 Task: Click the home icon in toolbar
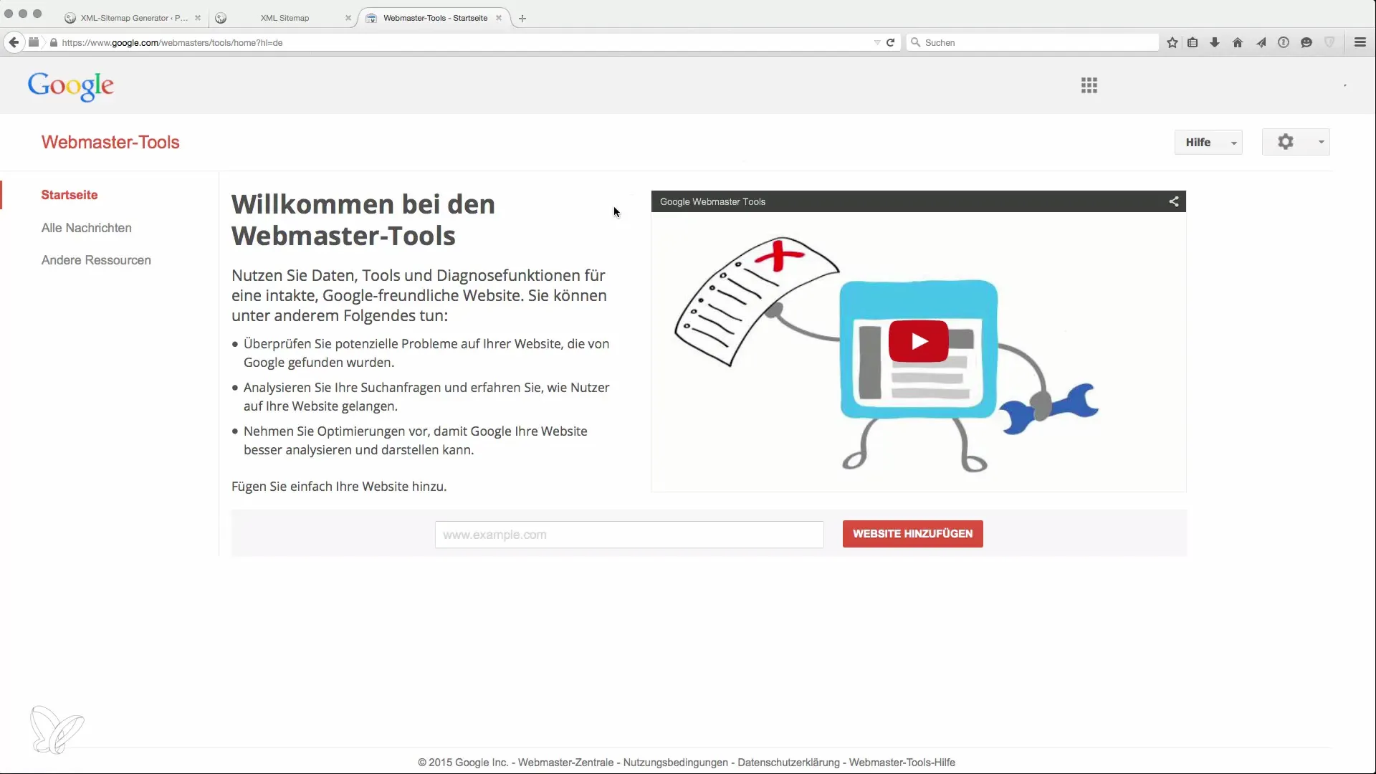pyautogui.click(x=1238, y=42)
